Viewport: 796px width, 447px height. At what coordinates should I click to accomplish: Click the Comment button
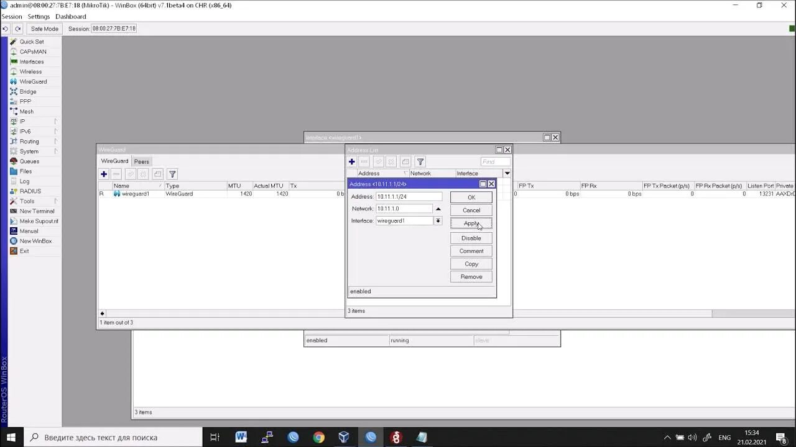tap(471, 251)
